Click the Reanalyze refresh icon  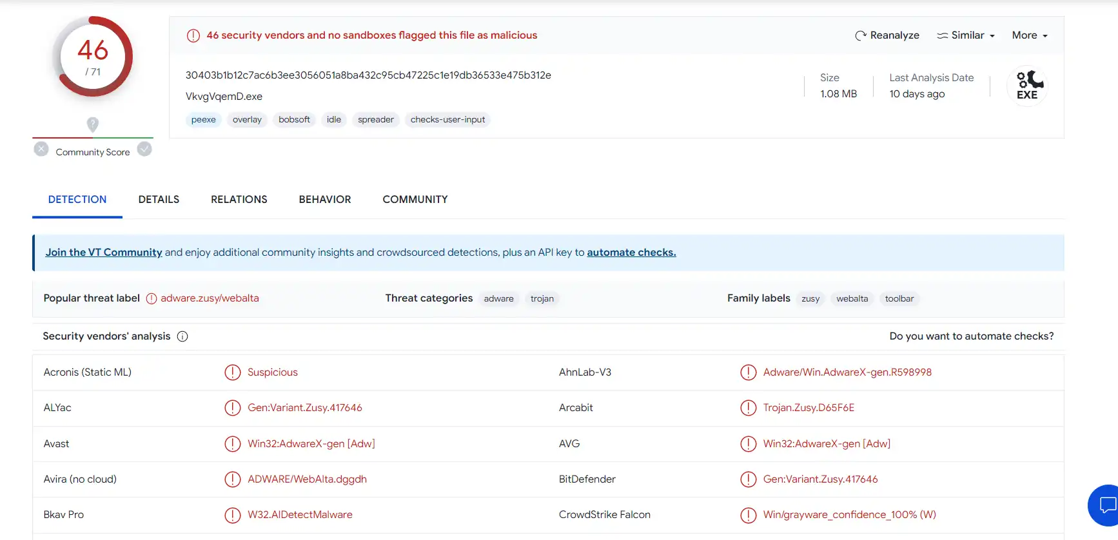click(860, 35)
